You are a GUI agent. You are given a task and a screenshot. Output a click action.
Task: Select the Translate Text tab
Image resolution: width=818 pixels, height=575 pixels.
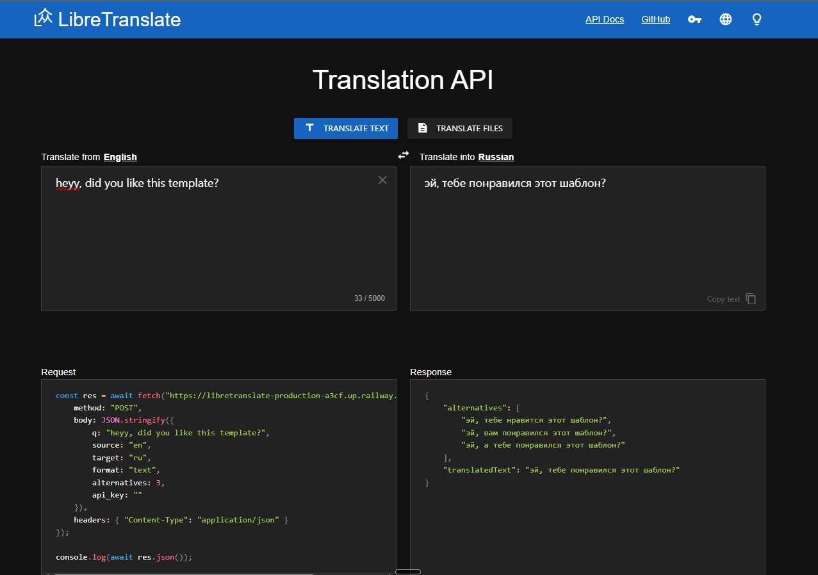pos(346,128)
